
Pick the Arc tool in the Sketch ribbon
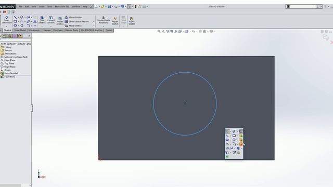coord(22,21)
